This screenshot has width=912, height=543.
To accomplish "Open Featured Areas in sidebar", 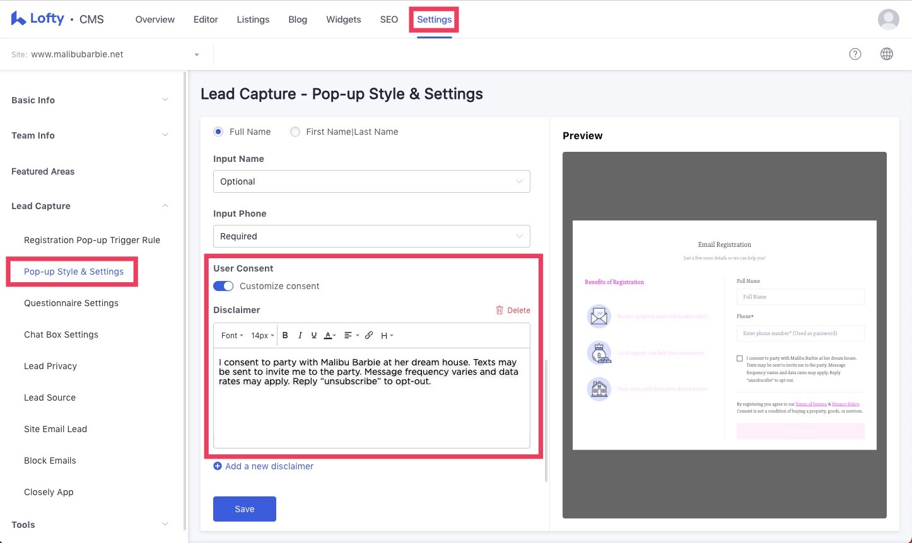I will [43, 171].
